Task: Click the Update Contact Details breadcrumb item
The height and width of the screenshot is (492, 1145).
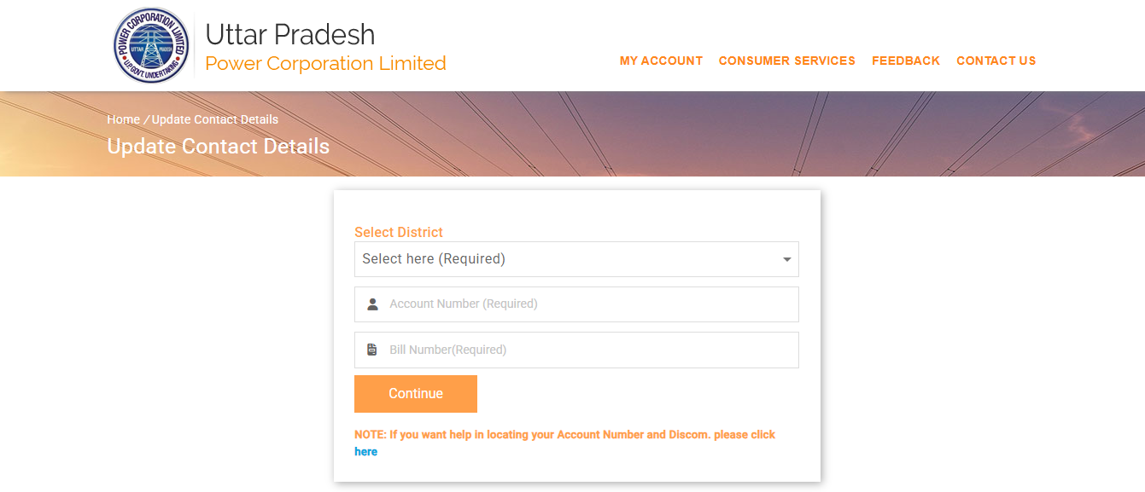Action: (x=215, y=119)
